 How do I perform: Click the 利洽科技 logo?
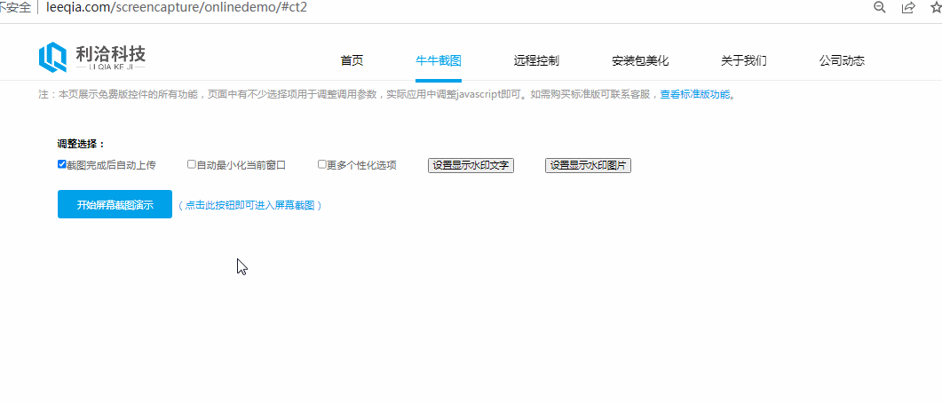(92, 58)
